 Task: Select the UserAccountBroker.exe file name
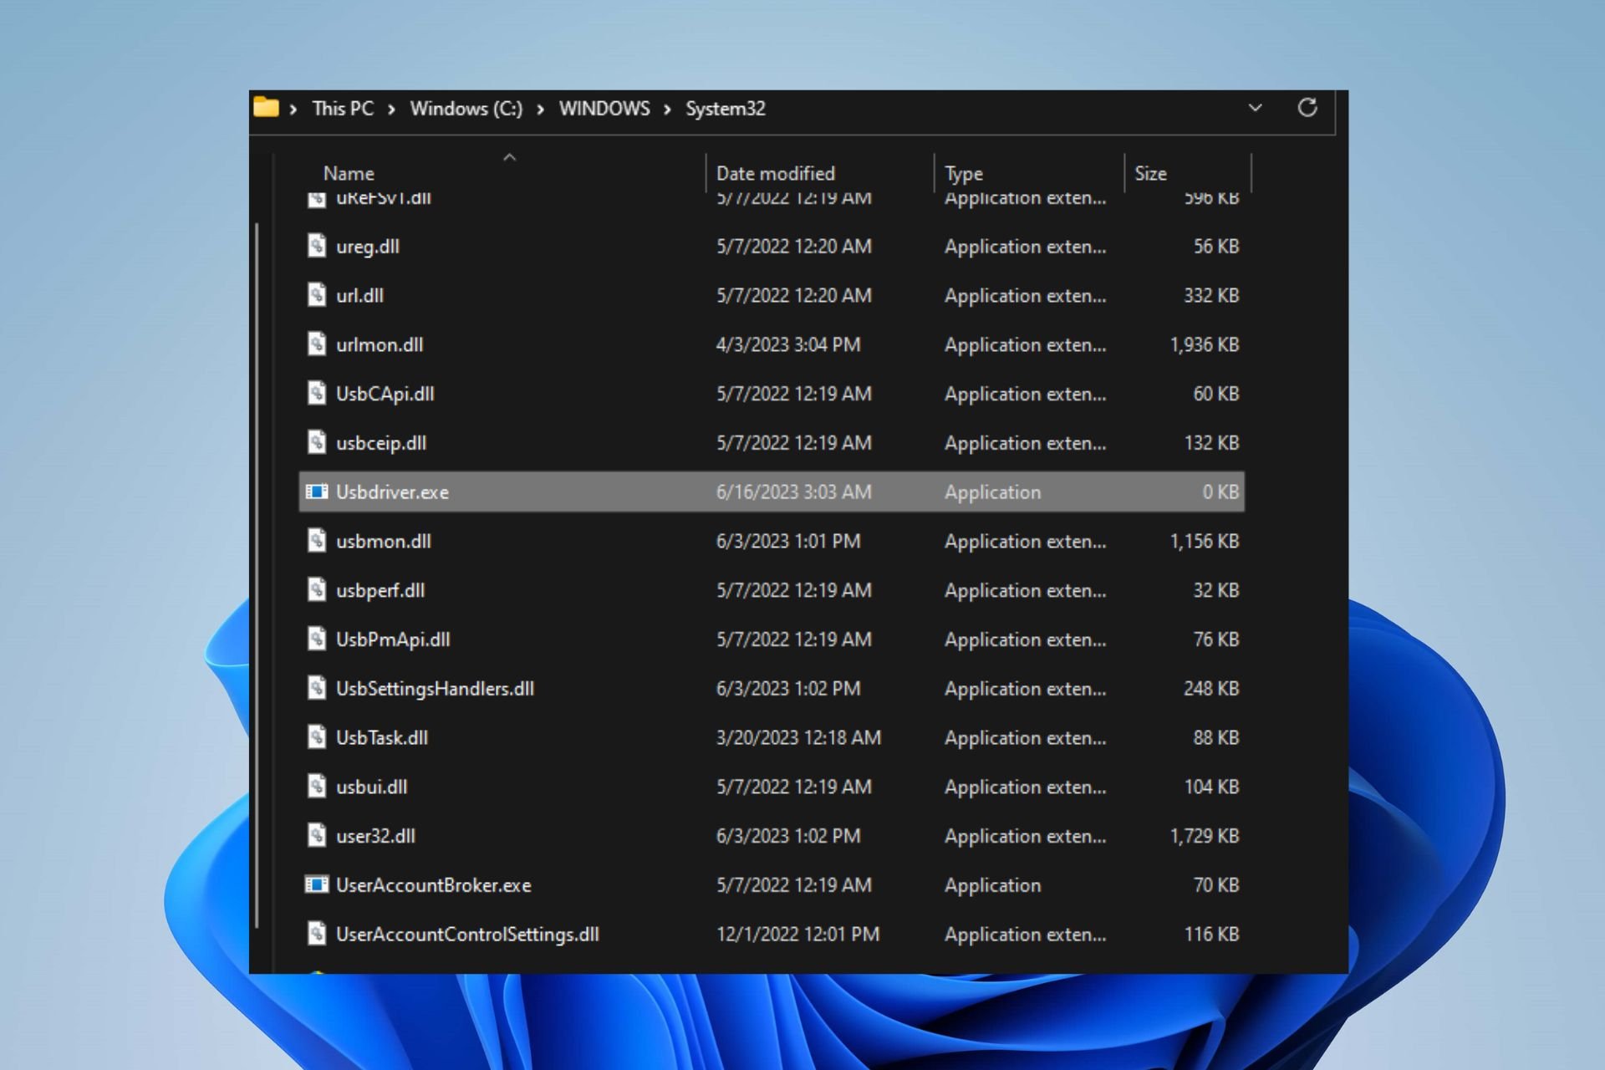click(x=433, y=884)
